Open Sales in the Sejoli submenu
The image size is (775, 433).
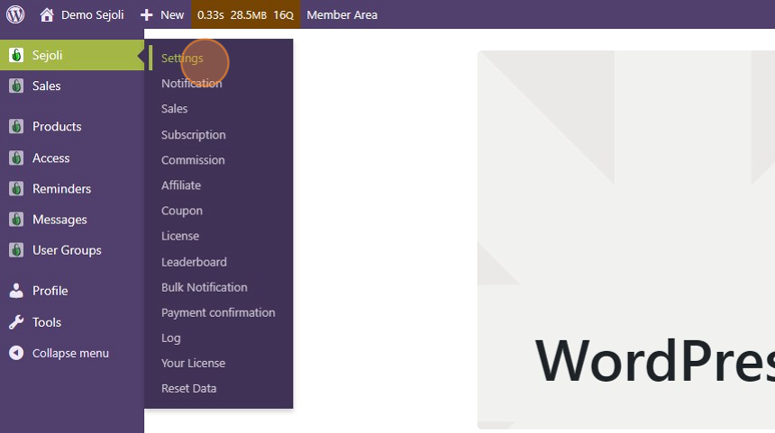point(174,109)
